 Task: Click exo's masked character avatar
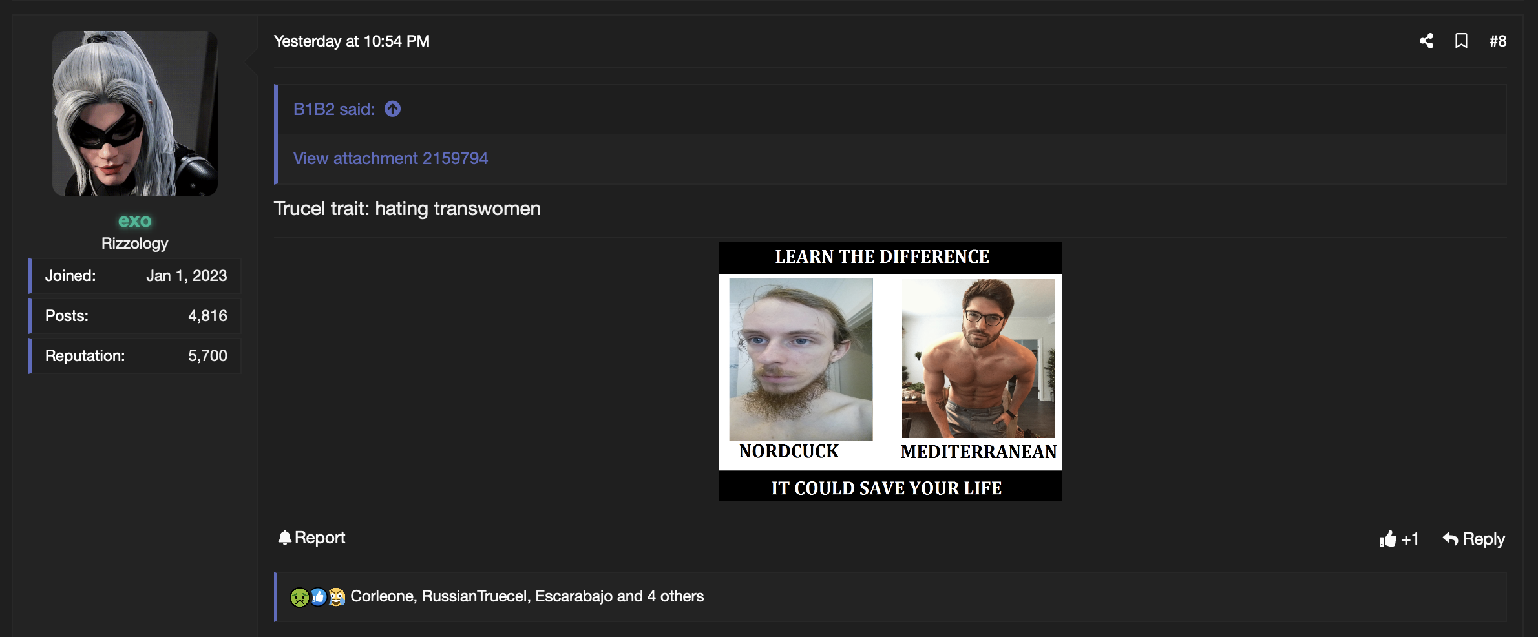(x=134, y=114)
